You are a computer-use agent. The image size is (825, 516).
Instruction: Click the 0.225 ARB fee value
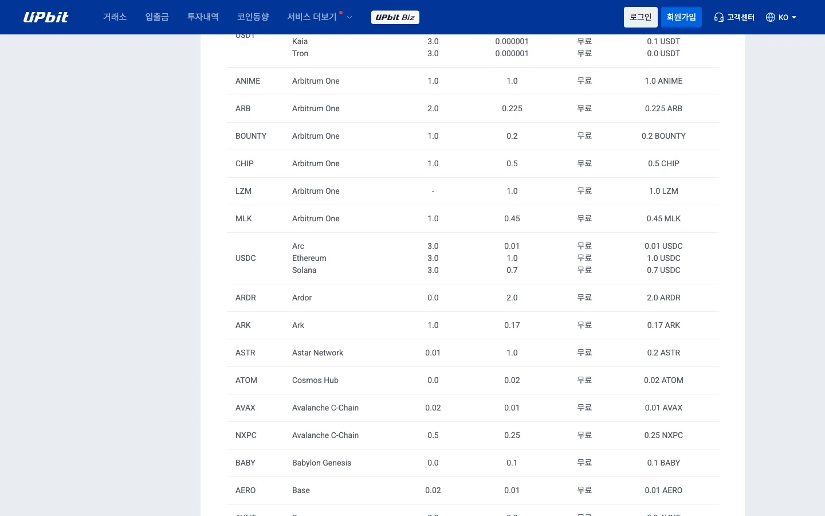pos(663,108)
